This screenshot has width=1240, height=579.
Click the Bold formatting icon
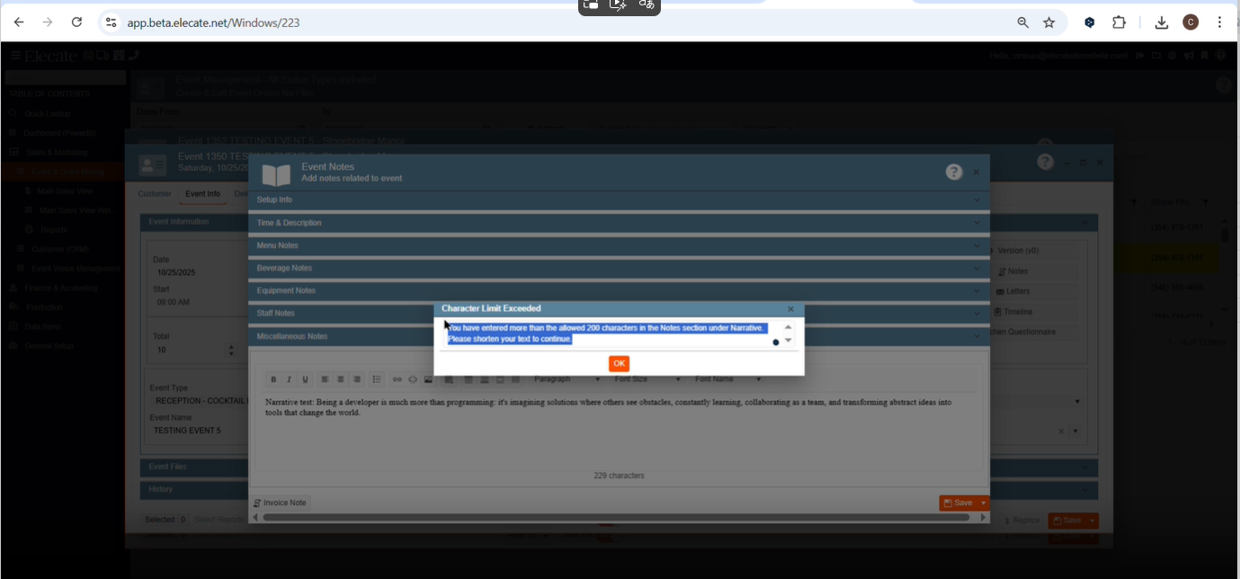pyautogui.click(x=273, y=379)
